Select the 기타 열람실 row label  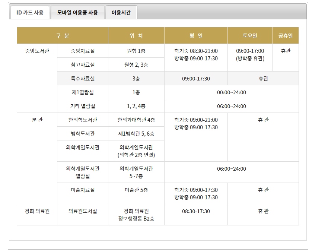(83, 106)
